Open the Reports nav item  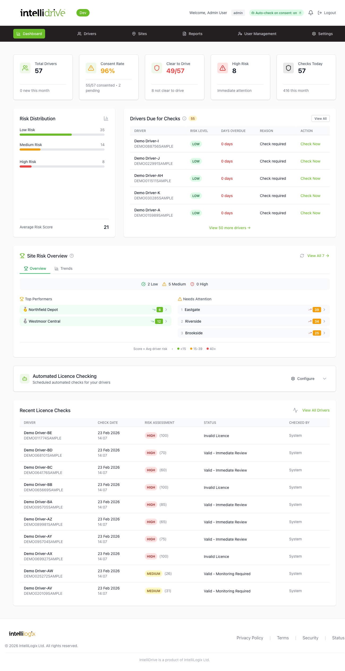[193, 34]
